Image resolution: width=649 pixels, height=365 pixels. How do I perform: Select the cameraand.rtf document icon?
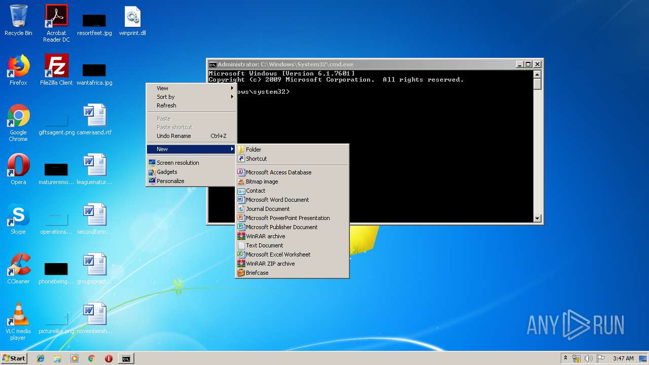(x=94, y=120)
